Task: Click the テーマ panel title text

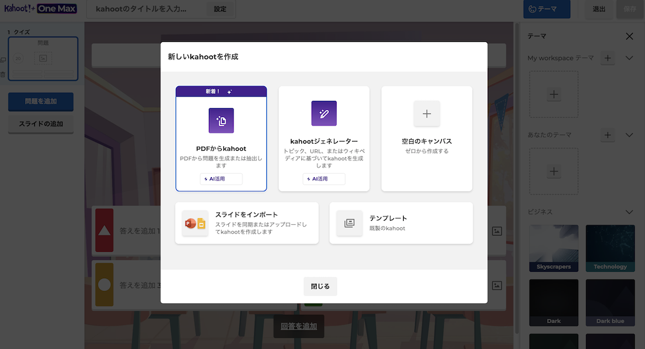Action: coord(537,36)
